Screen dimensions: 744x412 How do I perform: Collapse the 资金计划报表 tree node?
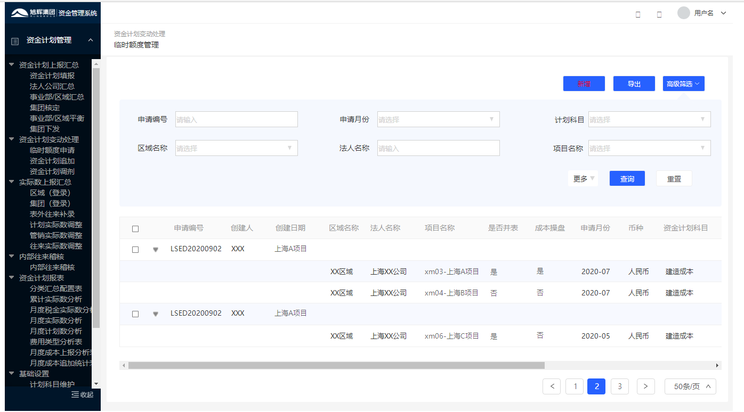point(12,277)
